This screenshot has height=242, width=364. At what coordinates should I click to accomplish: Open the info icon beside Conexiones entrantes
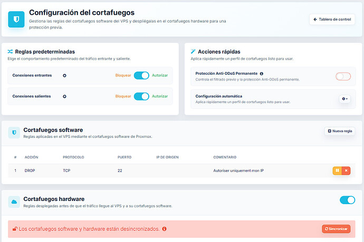[64, 76]
